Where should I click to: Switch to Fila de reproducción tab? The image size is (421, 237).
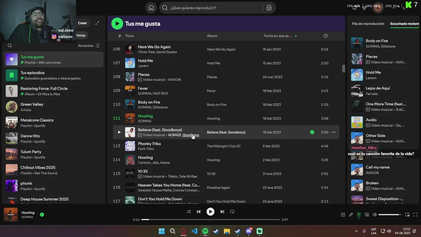tap(368, 24)
